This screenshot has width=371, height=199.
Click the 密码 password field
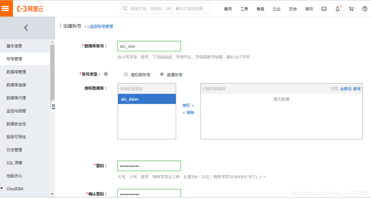point(149,166)
